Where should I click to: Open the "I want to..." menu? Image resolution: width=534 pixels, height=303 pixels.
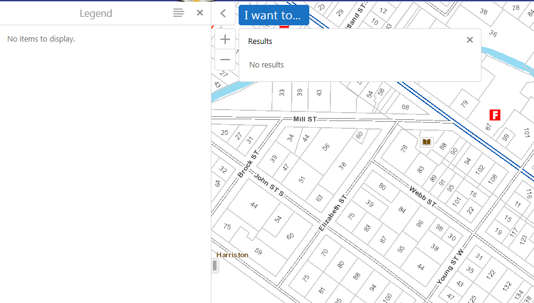coord(274,15)
